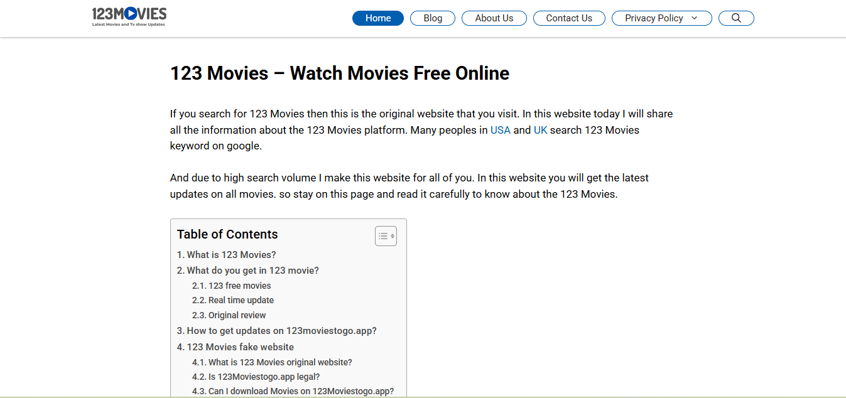The height and width of the screenshot is (398, 846).
Task: Go to 'Is 123Moviestogo.app legal?' entry
Action: click(x=256, y=377)
